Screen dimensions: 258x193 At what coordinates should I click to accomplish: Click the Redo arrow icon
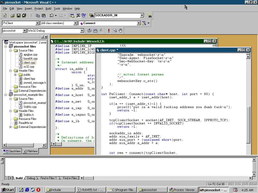click(x=61, y=15)
